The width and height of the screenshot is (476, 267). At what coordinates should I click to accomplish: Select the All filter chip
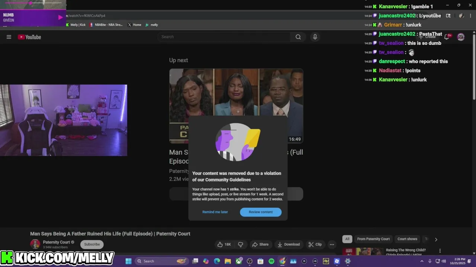pos(347,239)
